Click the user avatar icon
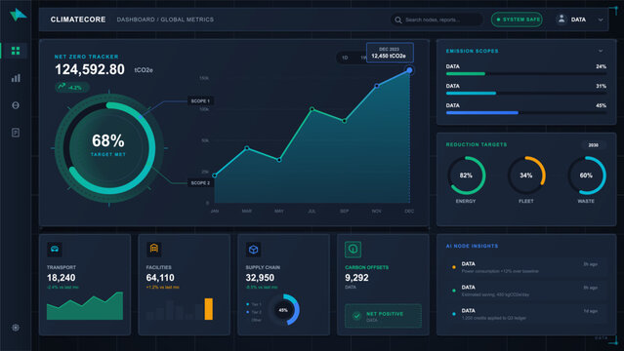This screenshot has height=351, width=624. click(x=562, y=19)
